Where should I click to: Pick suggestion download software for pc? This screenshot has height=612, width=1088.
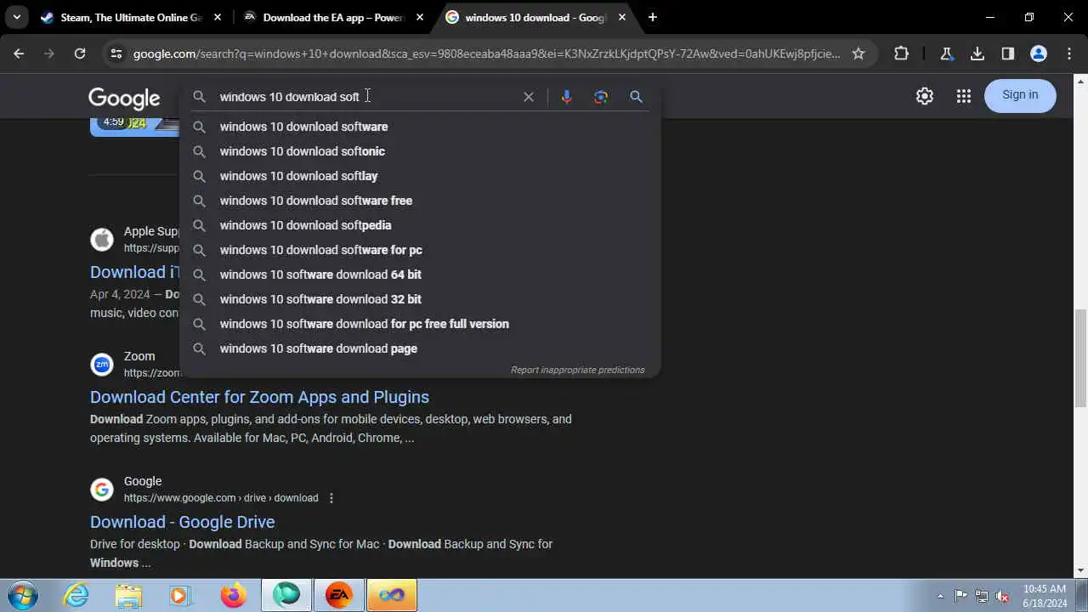420,250
